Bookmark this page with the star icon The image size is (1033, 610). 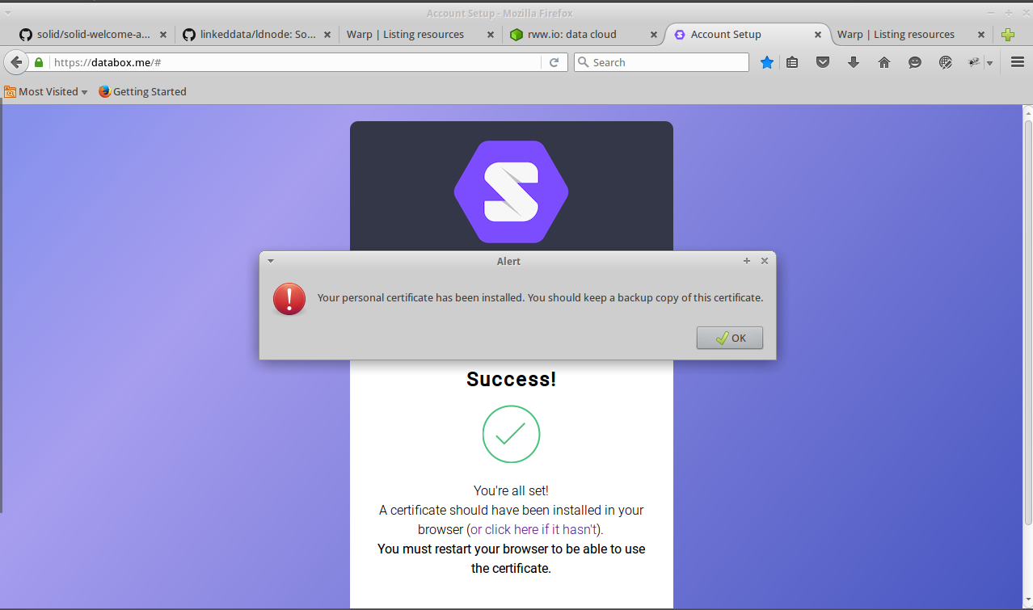point(766,62)
